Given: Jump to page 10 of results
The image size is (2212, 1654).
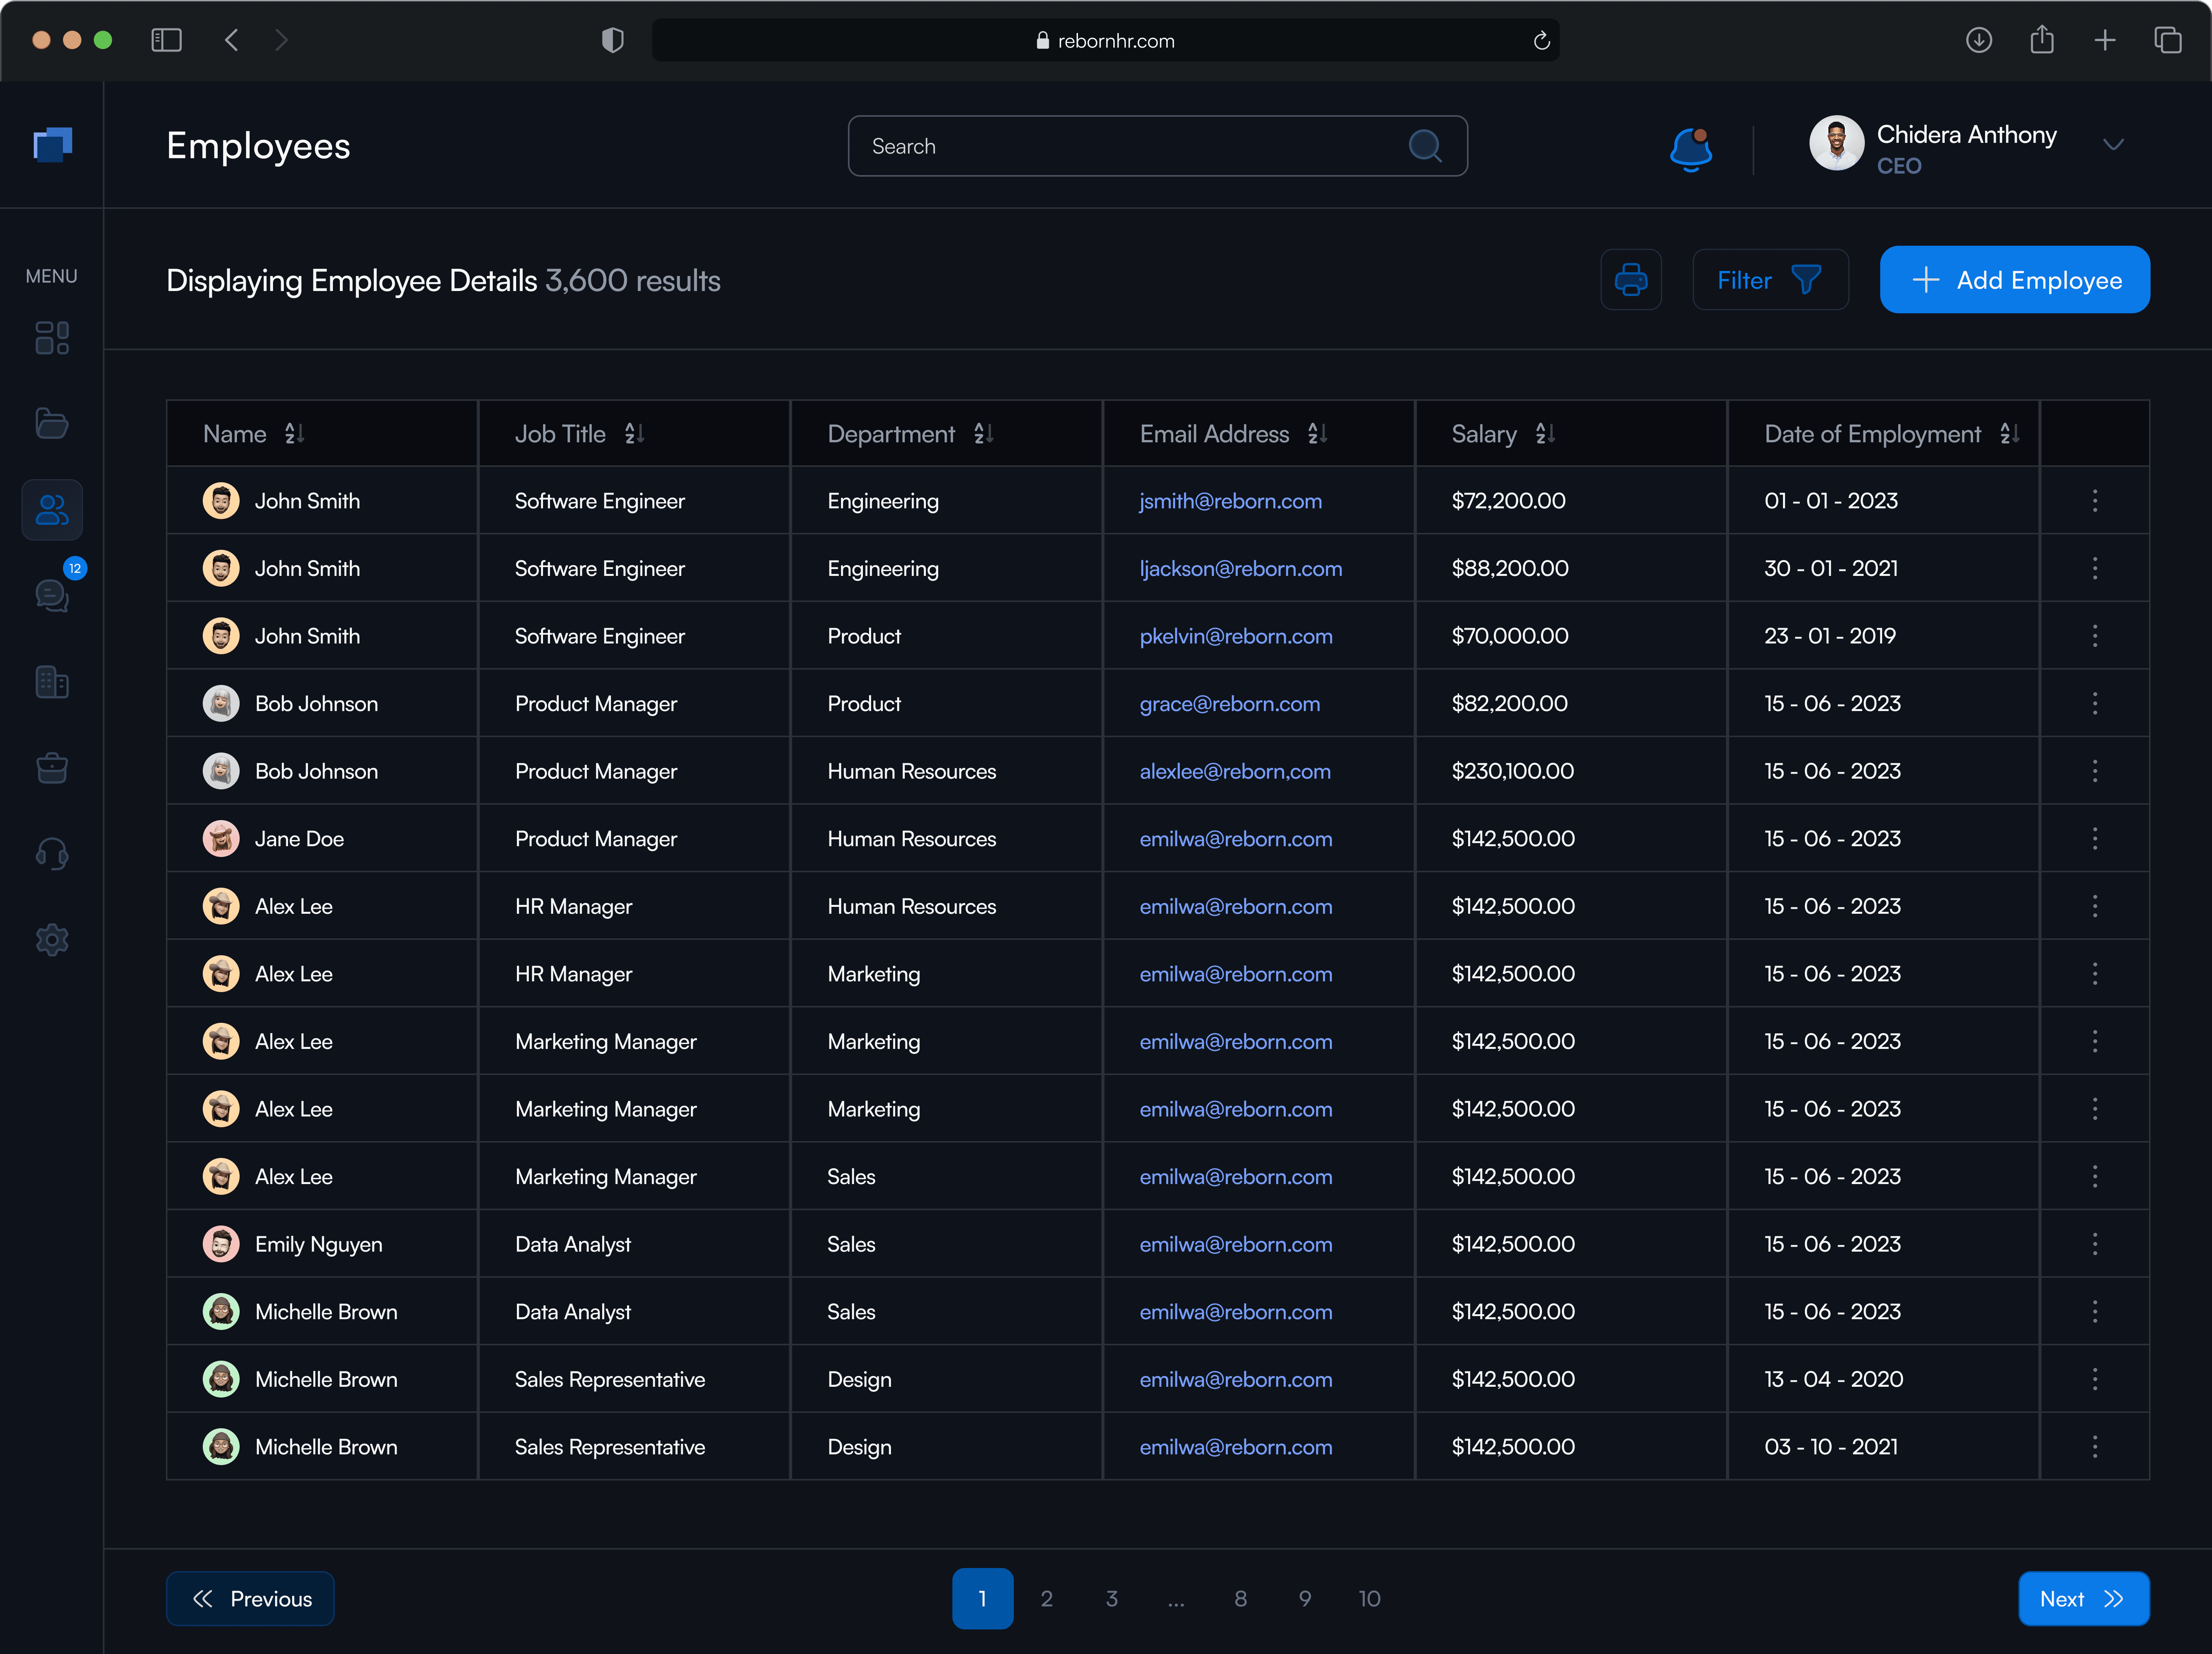Looking at the screenshot, I should pos(1369,1599).
